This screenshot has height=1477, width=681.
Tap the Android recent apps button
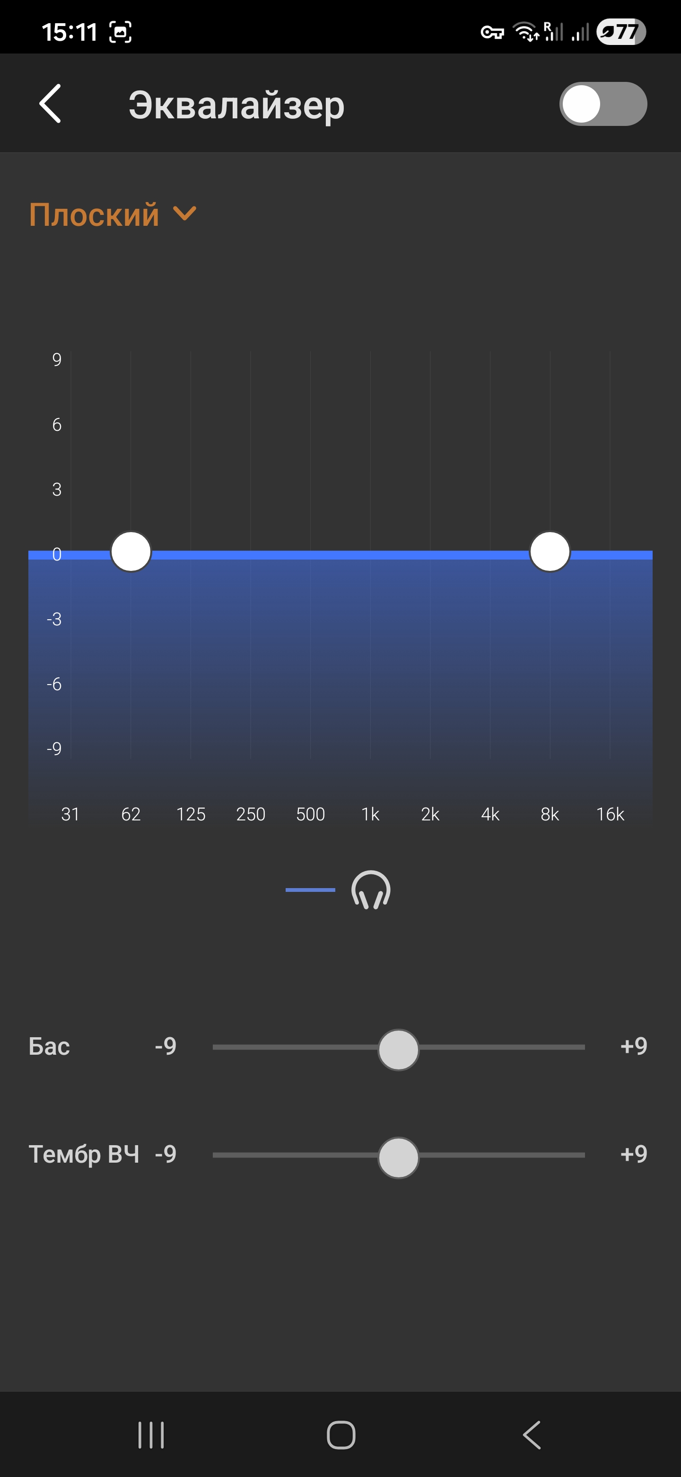[151, 1434]
